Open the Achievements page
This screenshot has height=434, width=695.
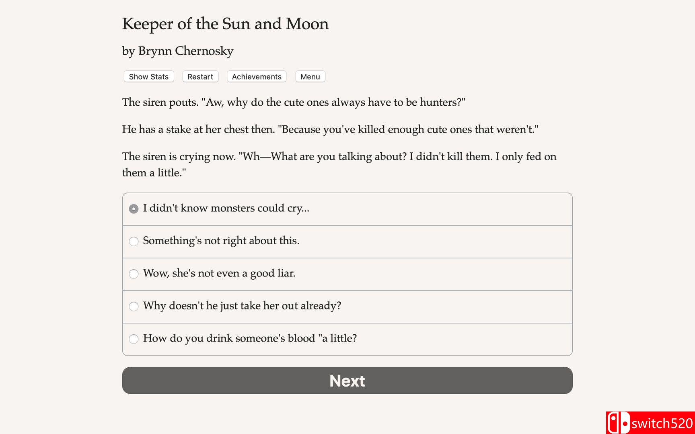click(x=257, y=76)
